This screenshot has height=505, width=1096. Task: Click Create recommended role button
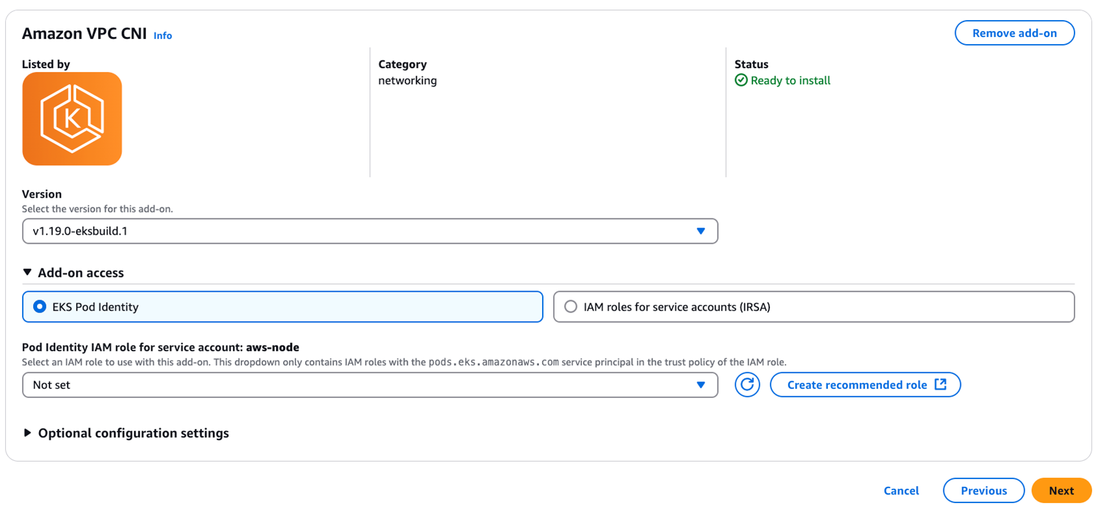click(865, 384)
